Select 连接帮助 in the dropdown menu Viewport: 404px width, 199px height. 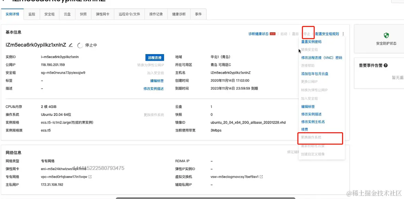click(308, 66)
